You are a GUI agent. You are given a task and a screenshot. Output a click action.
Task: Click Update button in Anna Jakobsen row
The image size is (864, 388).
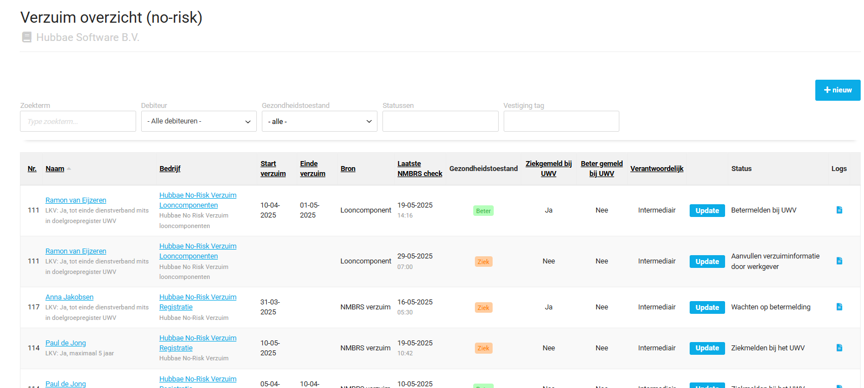point(707,307)
